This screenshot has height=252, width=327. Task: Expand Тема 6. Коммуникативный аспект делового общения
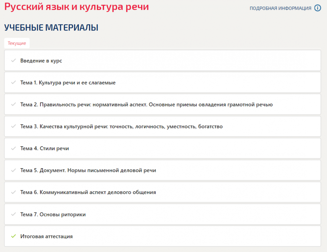click(x=163, y=192)
